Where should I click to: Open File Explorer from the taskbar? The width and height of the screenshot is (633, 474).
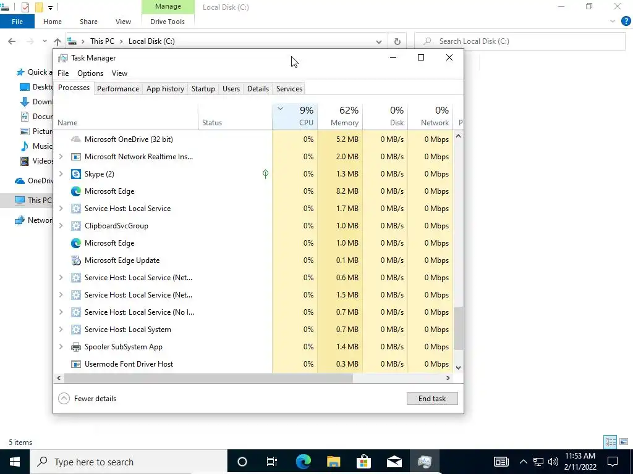pyautogui.click(x=333, y=462)
